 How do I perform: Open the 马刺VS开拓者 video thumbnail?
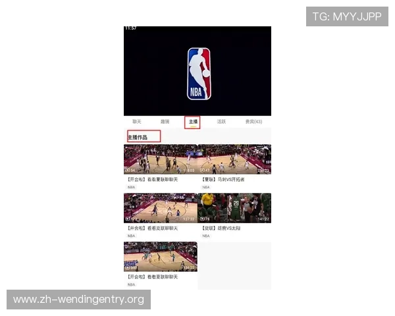(x=234, y=159)
